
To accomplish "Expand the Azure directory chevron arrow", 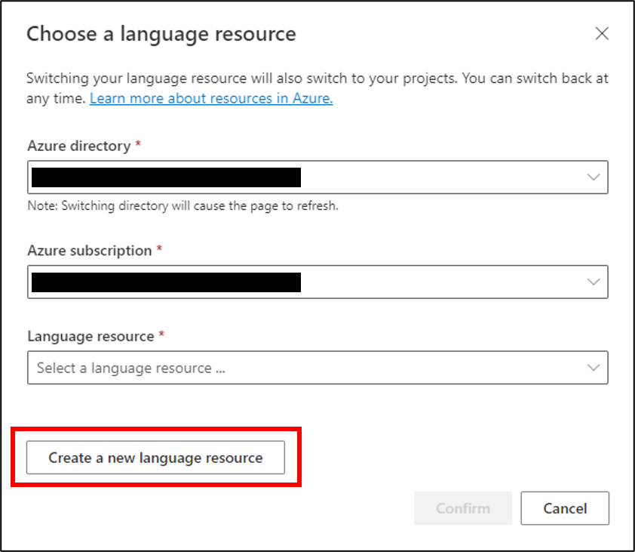I will [x=594, y=177].
